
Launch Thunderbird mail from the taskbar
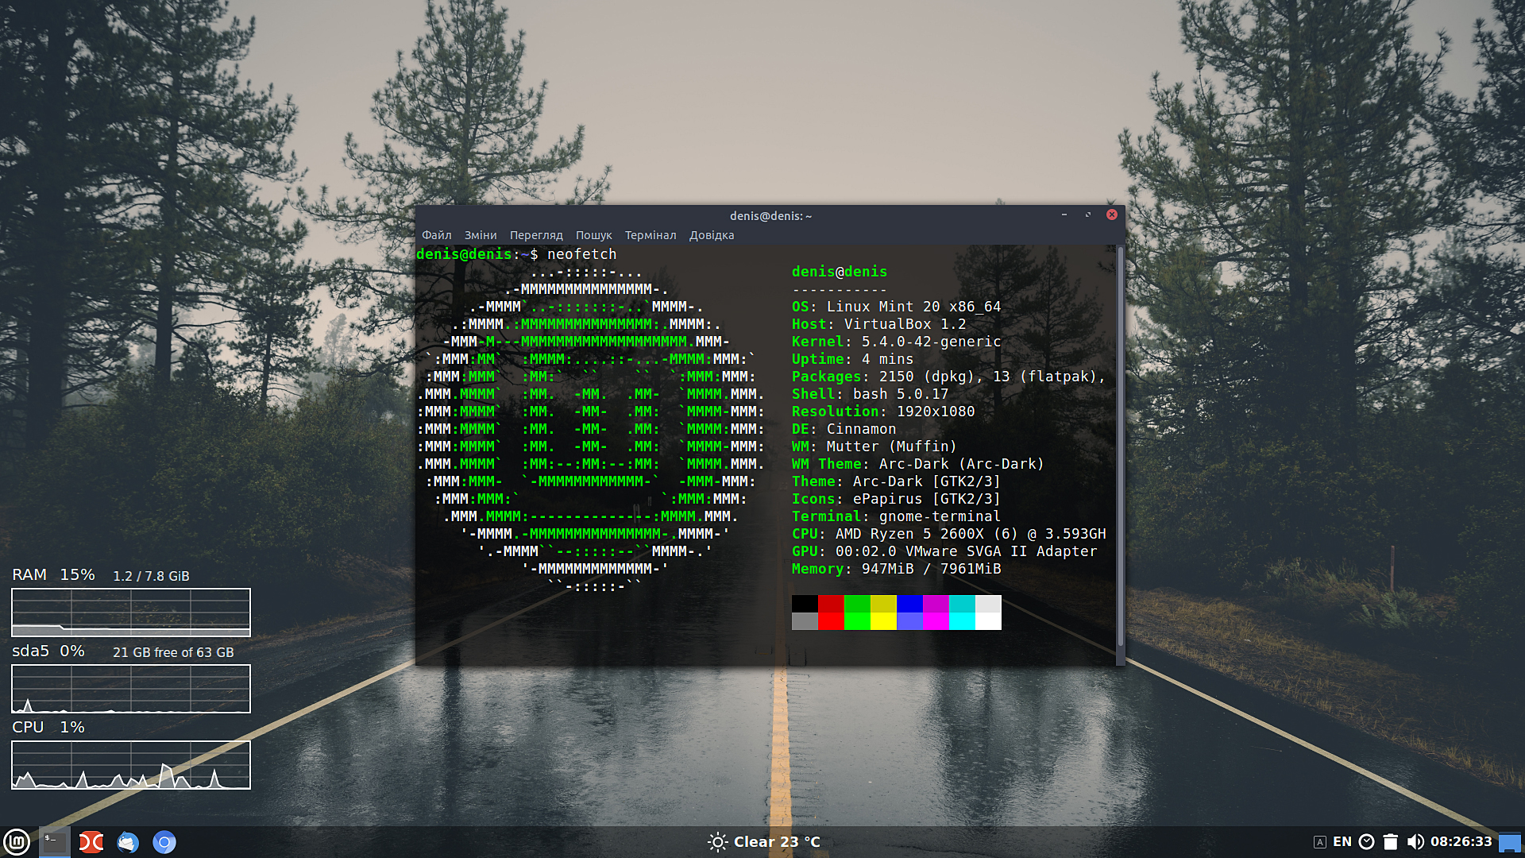pos(128,842)
